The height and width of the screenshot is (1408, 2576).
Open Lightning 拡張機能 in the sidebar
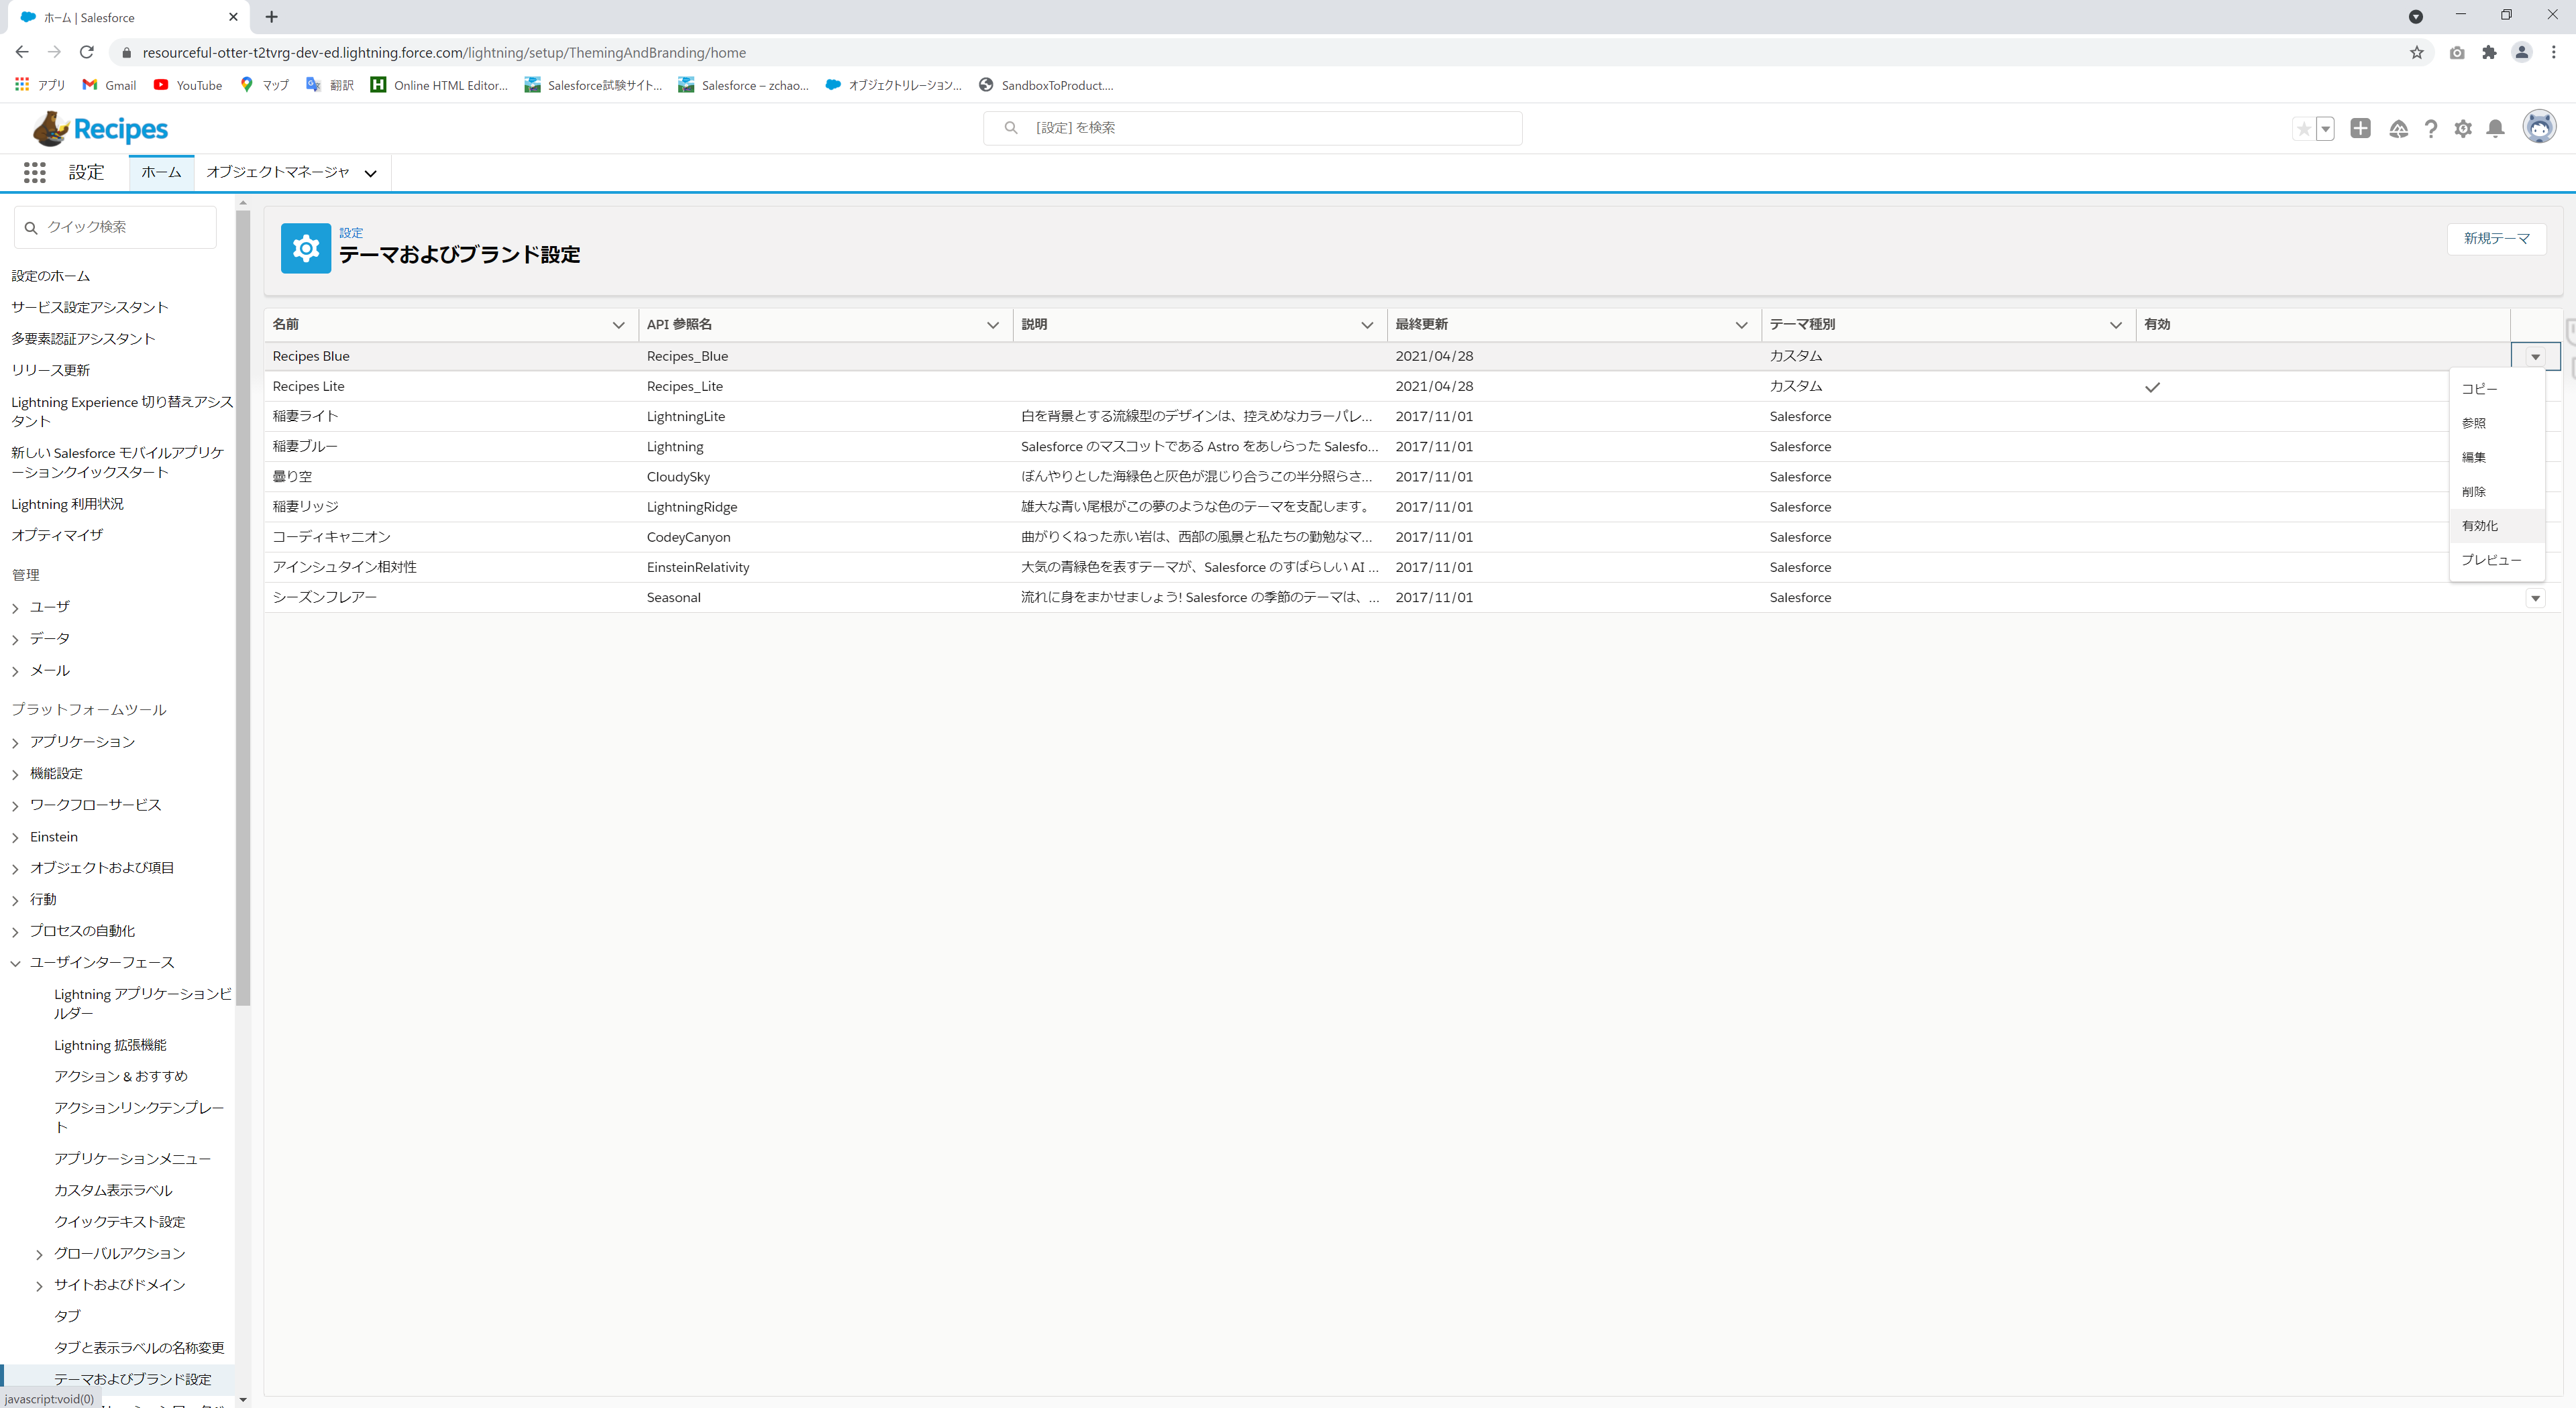[110, 1044]
